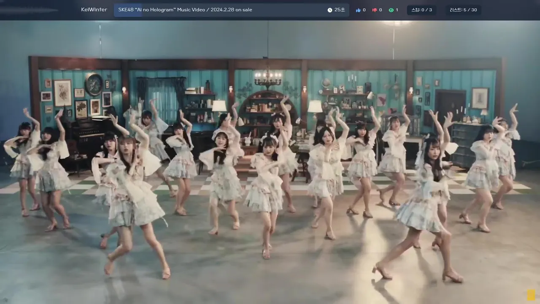Click the thumbs-up like icon
The height and width of the screenshot is (304, 540).
[x=358, y=10]
